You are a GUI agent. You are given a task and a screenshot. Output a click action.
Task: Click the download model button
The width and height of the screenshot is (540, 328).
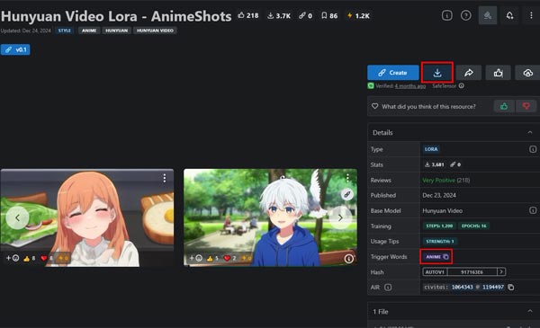pos(437,73)
